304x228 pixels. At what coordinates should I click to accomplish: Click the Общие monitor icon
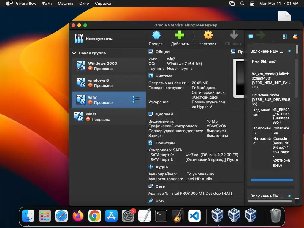point(151,52)
